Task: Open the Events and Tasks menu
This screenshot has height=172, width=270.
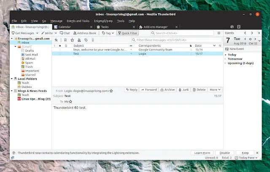Action: point(78,21)
